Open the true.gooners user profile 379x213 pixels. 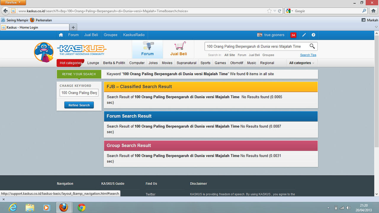click(x=271, y=35)
